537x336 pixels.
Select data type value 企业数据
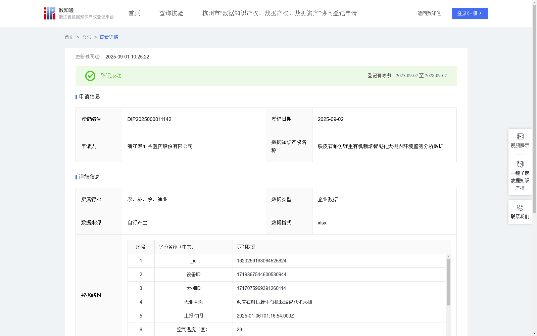click(x=328, y=200)
